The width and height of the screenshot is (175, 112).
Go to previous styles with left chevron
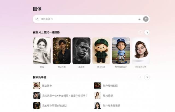coord(140,32)
